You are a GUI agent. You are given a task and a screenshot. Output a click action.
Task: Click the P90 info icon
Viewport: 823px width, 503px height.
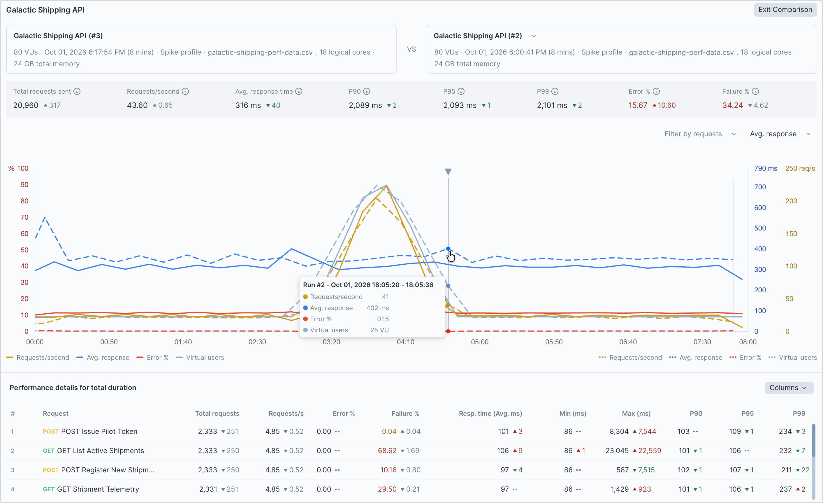(x=367, y=91)
